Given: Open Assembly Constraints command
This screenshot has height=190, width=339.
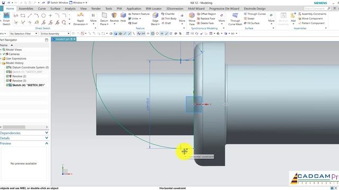Looking at the screenshot, I should pos(312,14).
